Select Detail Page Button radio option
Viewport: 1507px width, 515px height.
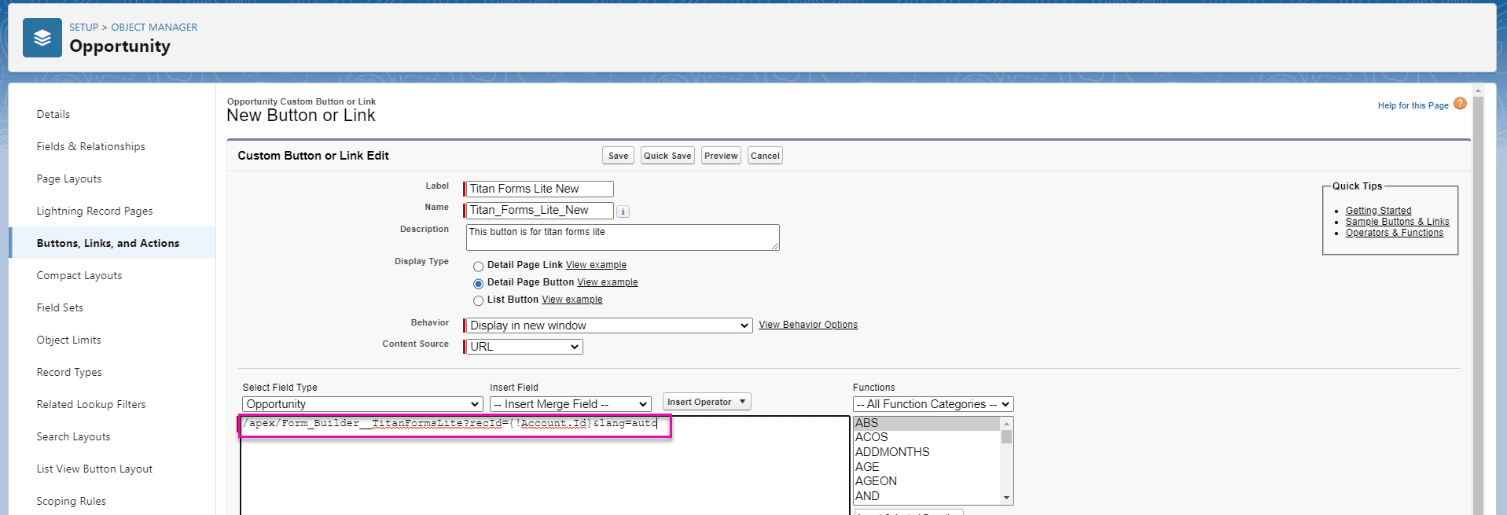click(478, 284)
